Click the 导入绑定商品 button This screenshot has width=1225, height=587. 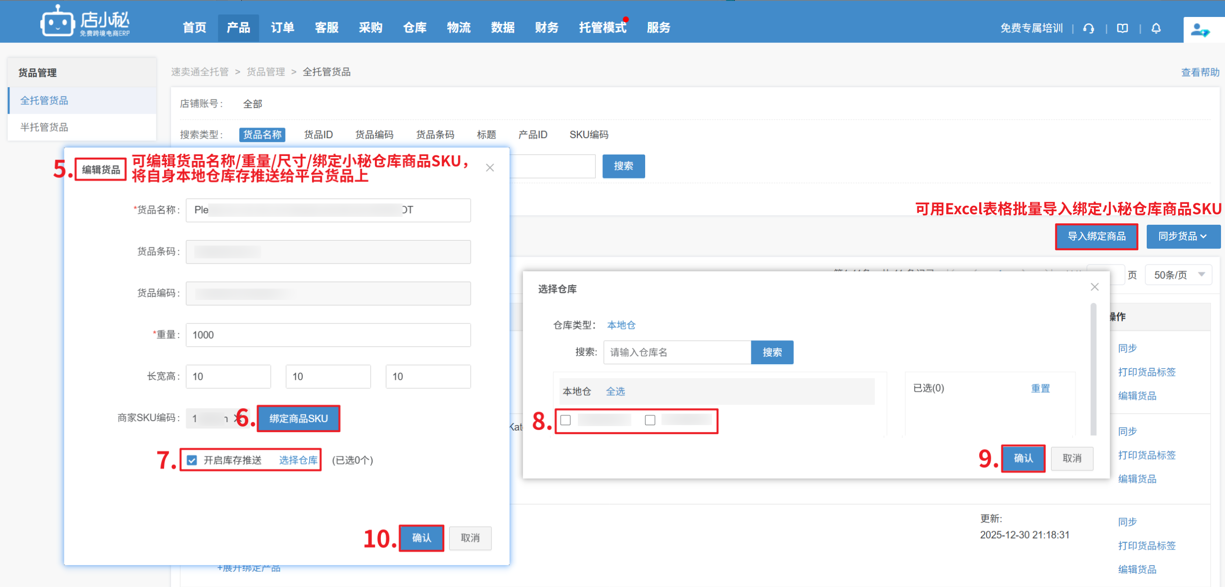point(1096,236)
